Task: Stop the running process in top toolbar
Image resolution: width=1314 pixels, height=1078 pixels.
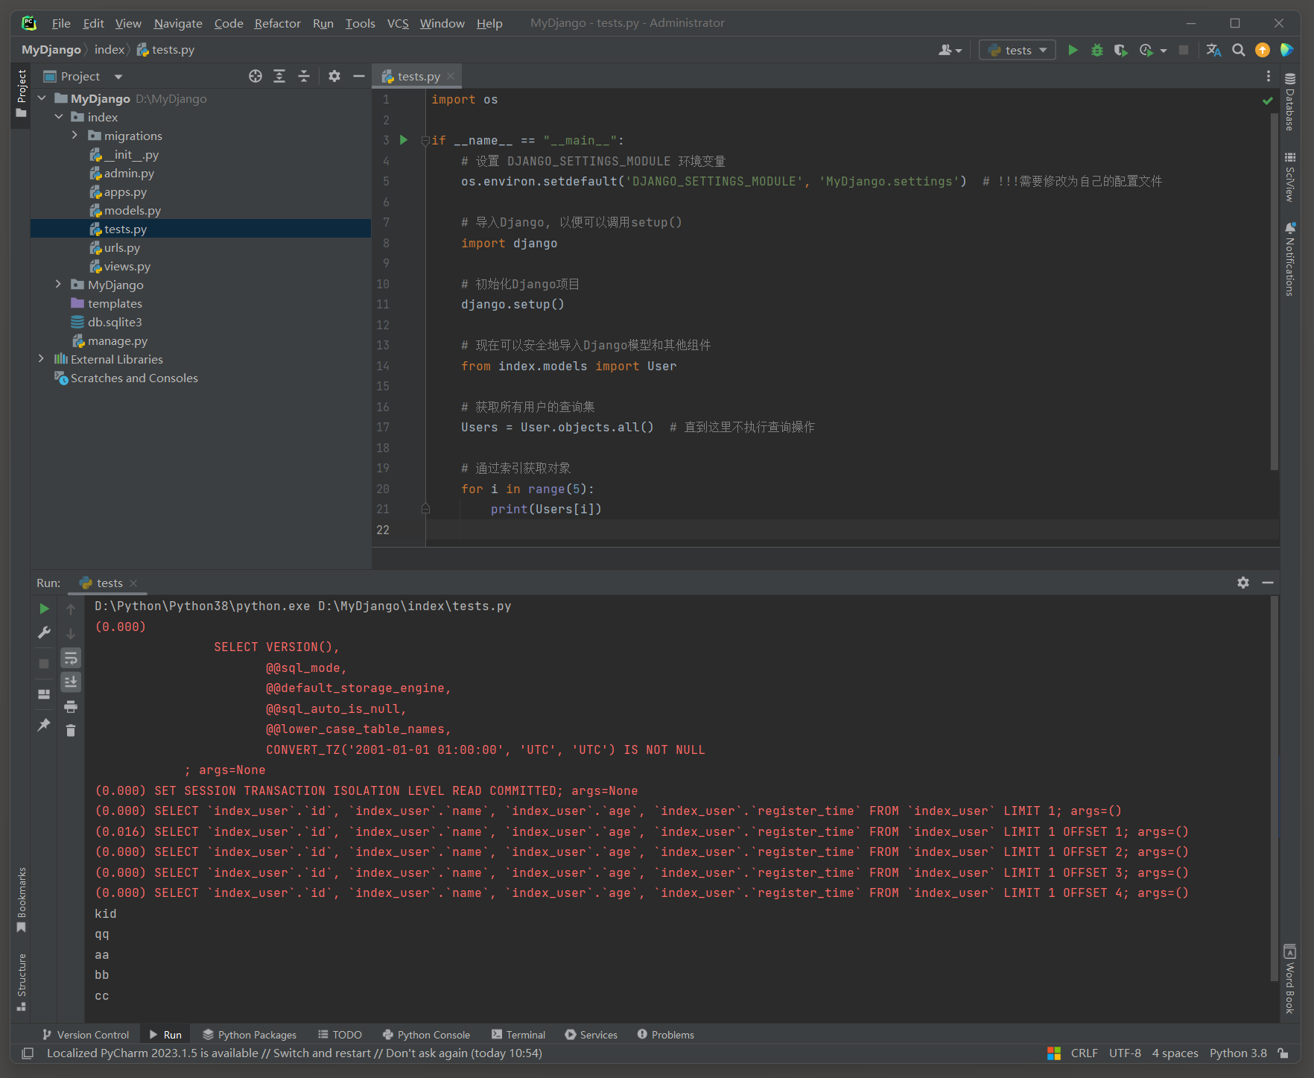Action: [1183, 50]
